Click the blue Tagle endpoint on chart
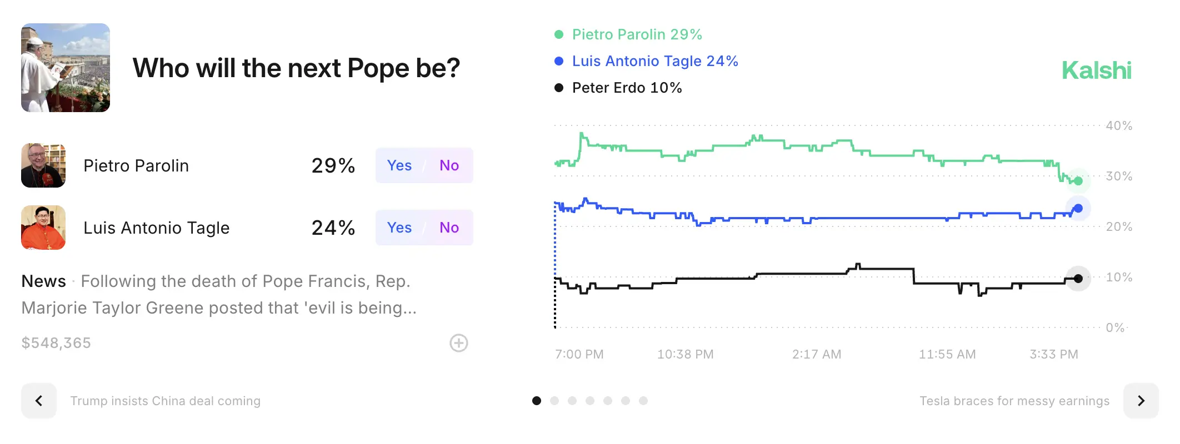Image resolution: width=1180 pixels, height=444 pixels. (x=1078, y=209)
